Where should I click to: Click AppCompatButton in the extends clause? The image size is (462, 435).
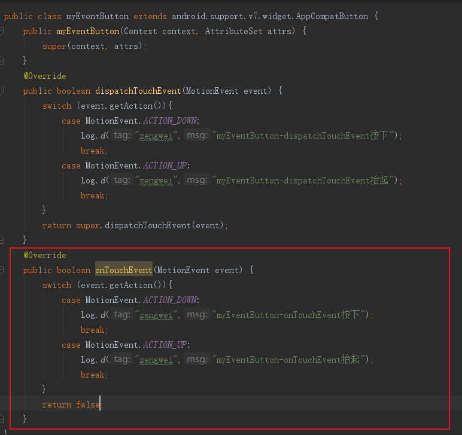[332, 16]
